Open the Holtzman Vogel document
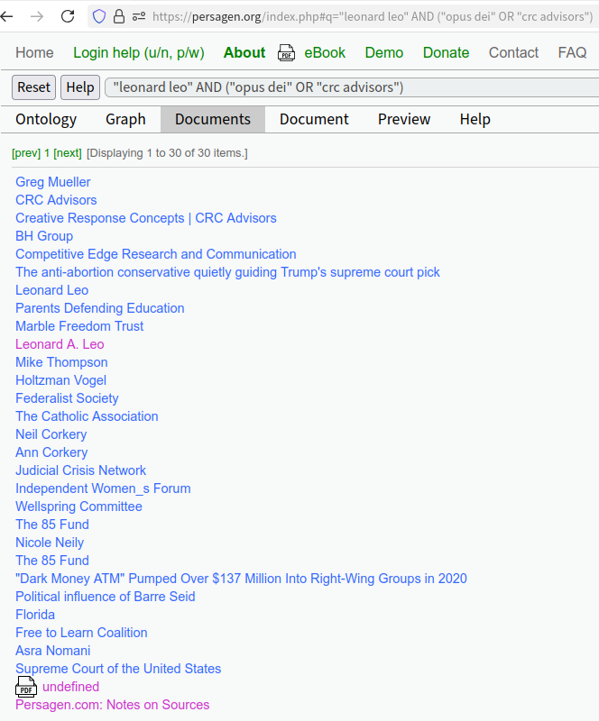The height and width of the screenshot is (721, 599). tap(60, 380)
